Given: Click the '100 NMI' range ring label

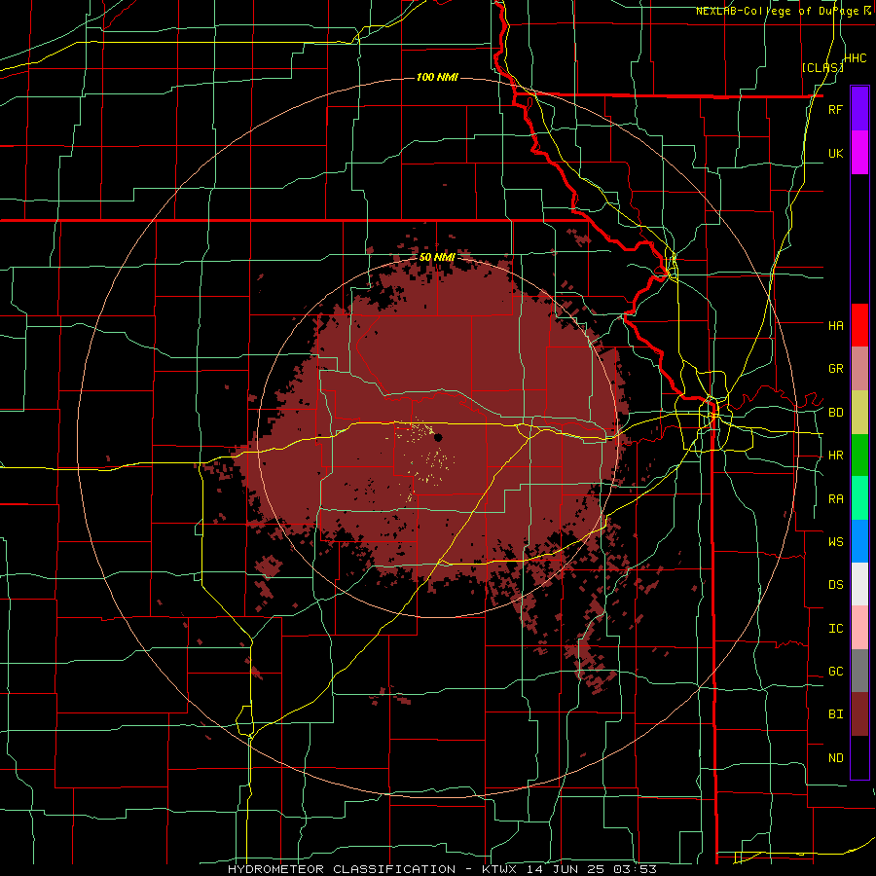Looking at the screenshot, I should pyautogui.click(x=437, y=77).
